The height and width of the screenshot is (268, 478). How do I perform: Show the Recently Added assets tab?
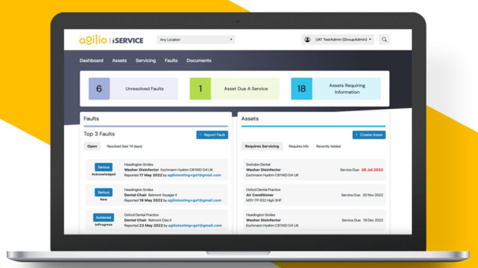click(329, 146)
